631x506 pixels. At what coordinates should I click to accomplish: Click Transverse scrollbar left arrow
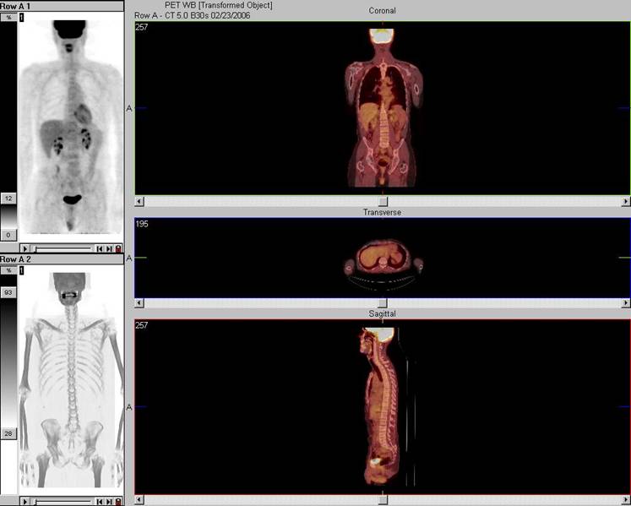click(x=139, y=302)
